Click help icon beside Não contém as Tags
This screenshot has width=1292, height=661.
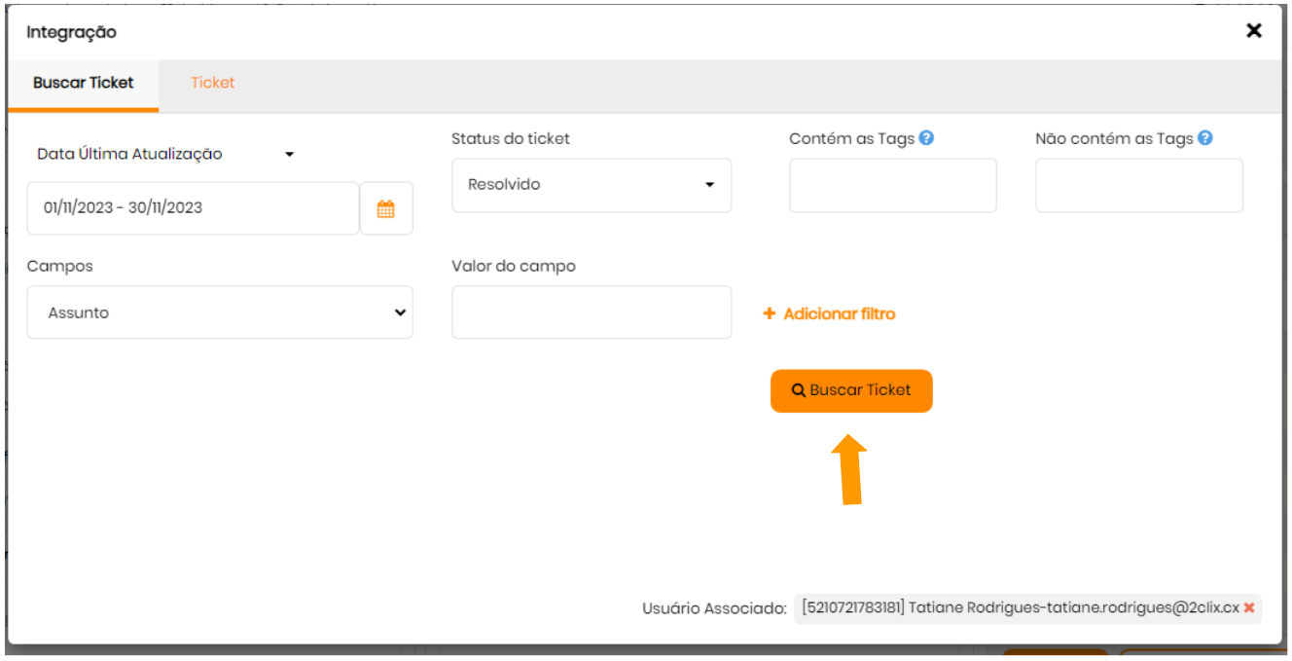1205,138
